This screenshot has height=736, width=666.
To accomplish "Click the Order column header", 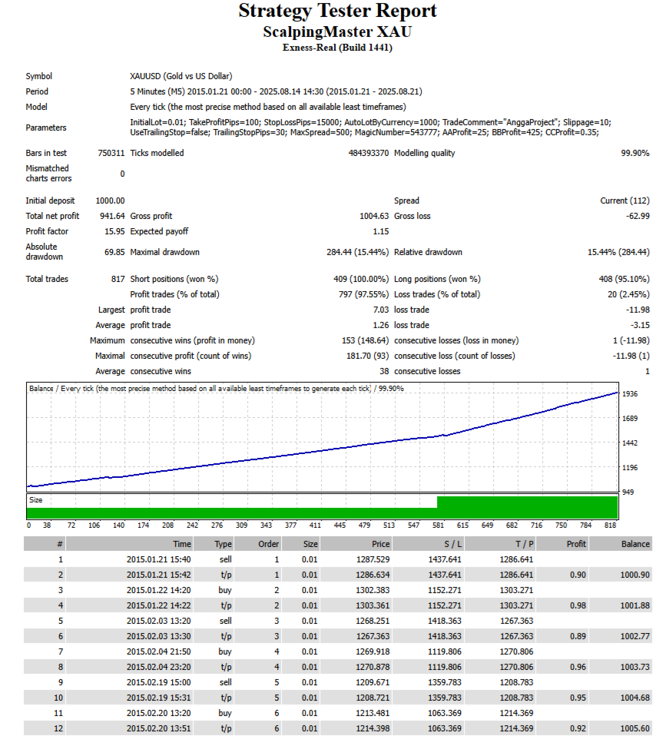I will click(x=257, y=544).
